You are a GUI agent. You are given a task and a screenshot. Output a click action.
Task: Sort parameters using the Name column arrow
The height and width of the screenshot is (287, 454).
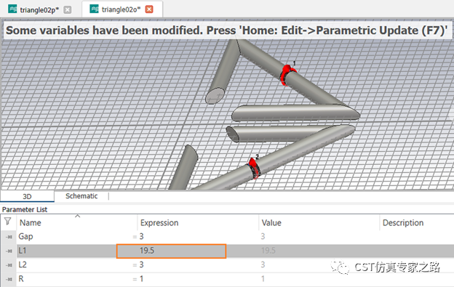point(77,217)
